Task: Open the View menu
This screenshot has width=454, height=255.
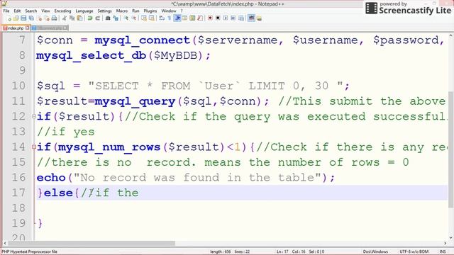Action: 45,11
